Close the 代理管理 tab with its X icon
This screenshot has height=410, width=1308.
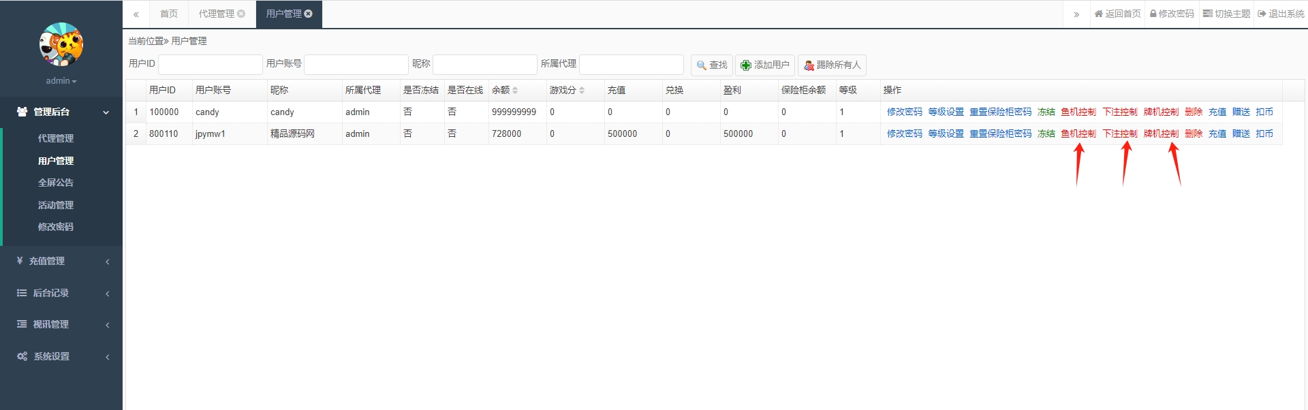click(x=241, y=14)
